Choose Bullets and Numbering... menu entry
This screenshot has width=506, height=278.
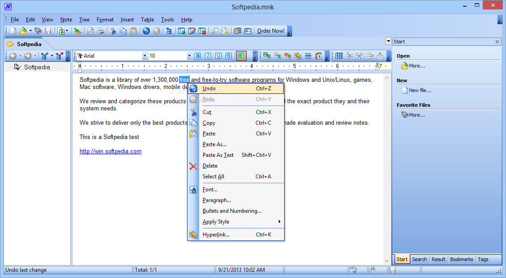click(x=236, y=211)
